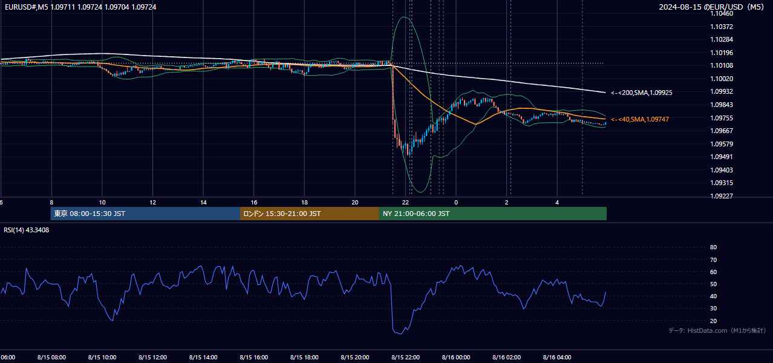Click hour marker 22 under the price chart
This screenshot has width=773, height=363.
pos(406,202)
